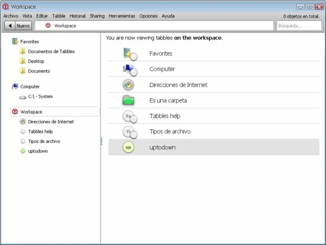The width and height of the screenshot is (326, 245).
Task: Click the yellow-green up tabble icon
Action: pyautogui.click(x=128, y=147)
